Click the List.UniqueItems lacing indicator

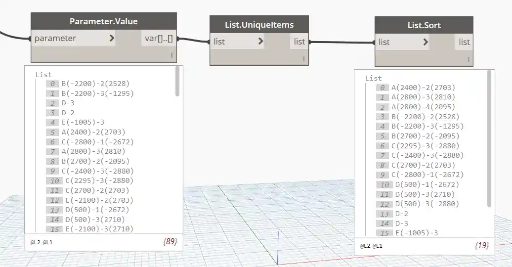(303, 59)
